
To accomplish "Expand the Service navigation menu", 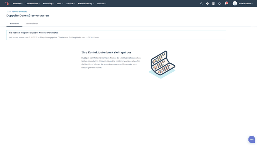I will [x=70, y=4].
